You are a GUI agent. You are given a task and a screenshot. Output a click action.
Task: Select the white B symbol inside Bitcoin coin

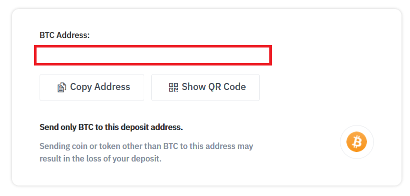pos(356,142)
